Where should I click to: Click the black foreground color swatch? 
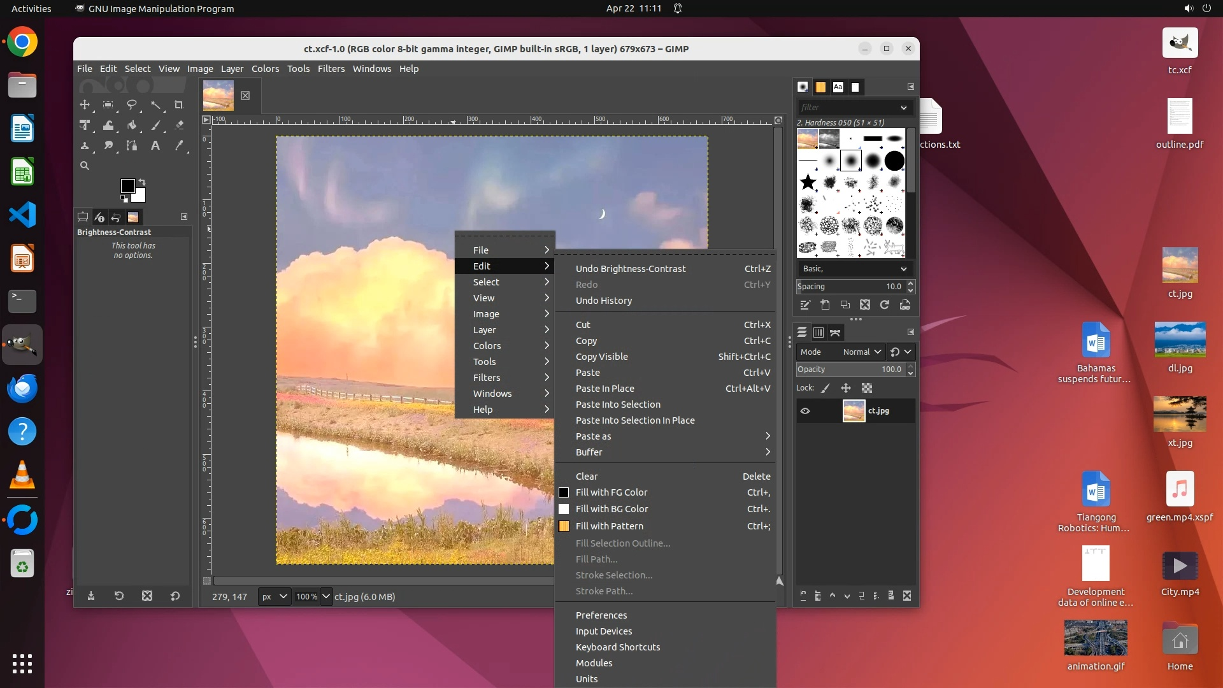(x=127, y=186)
